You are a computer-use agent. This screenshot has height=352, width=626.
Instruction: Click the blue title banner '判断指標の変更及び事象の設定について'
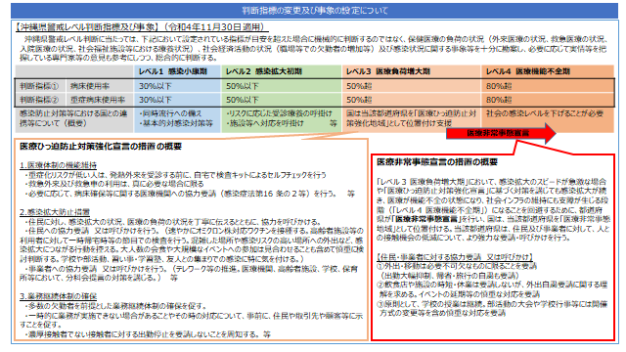coord(314,11)
